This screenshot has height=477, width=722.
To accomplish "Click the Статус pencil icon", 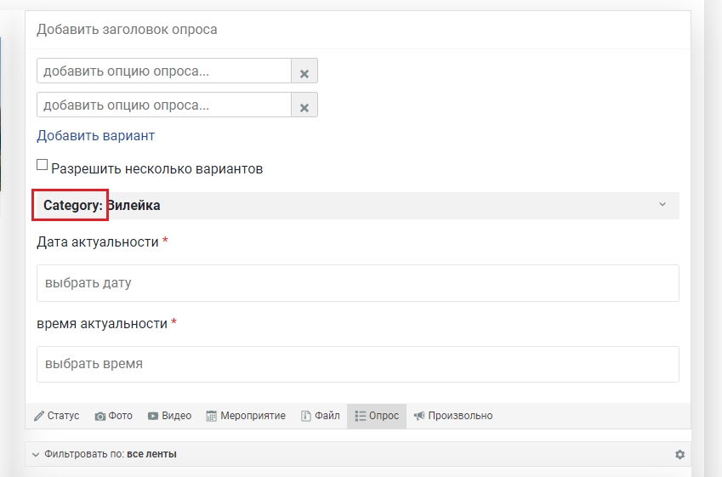I will coord(39,417).
